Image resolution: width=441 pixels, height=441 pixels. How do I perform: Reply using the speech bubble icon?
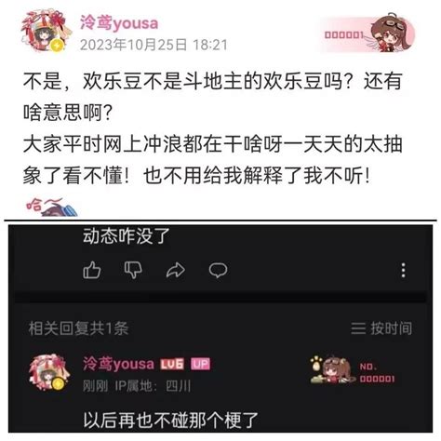218,270
